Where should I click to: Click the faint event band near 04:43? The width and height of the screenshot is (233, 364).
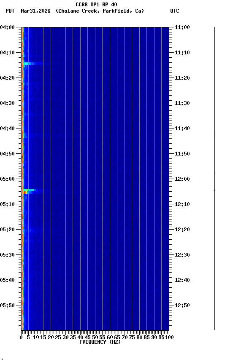26,136
